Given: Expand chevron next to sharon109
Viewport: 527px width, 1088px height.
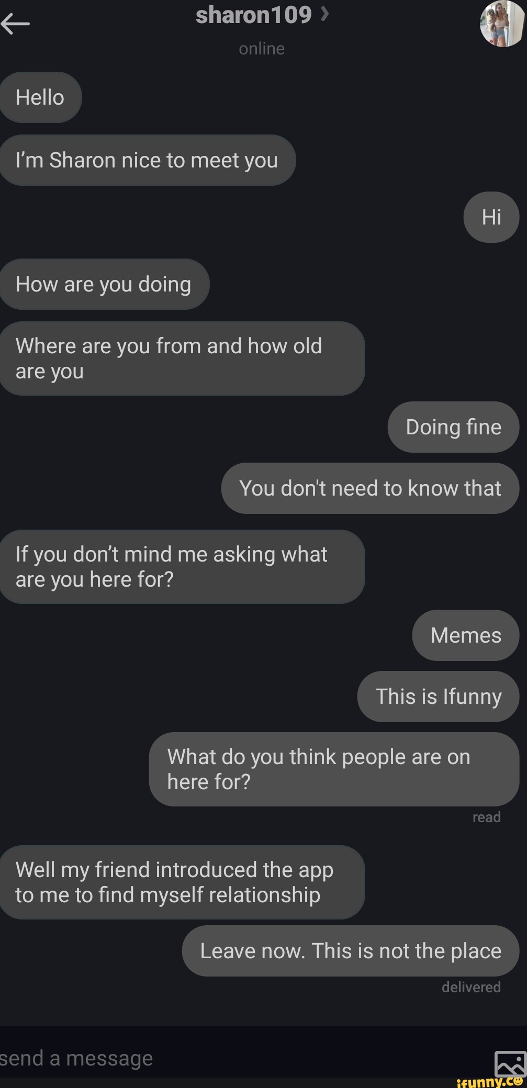Looking at the screenshot, I should pos(325,15).
